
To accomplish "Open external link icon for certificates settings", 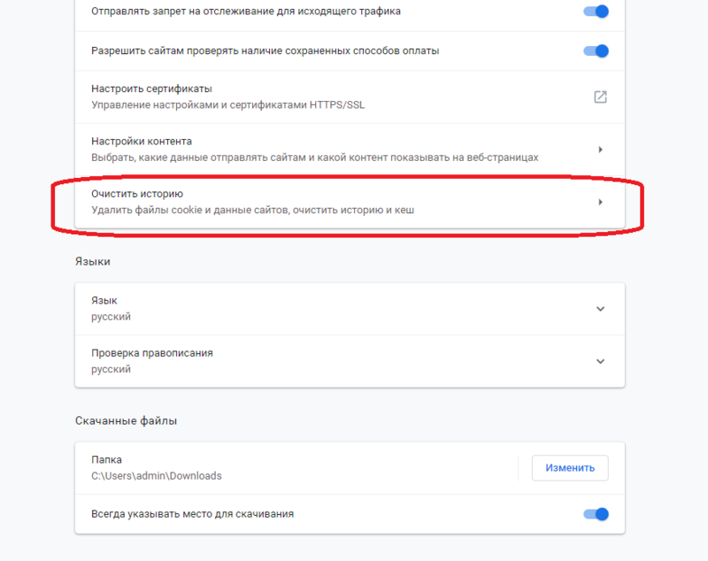I will [600, 96].
